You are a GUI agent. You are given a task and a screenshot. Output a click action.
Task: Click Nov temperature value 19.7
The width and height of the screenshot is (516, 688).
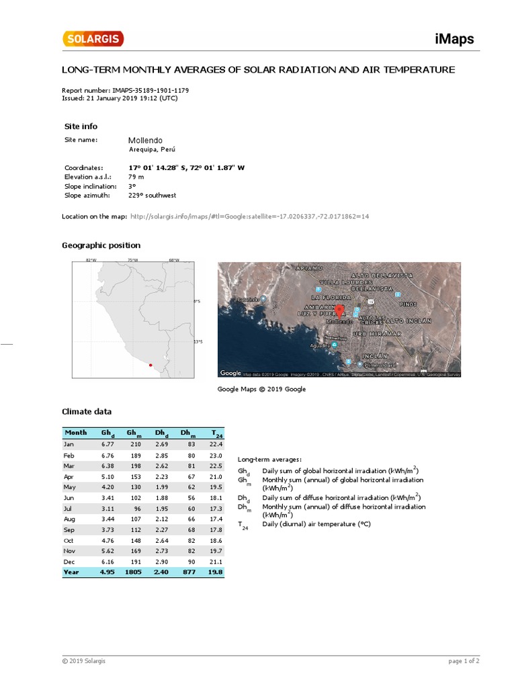click(x=216, y=551)
